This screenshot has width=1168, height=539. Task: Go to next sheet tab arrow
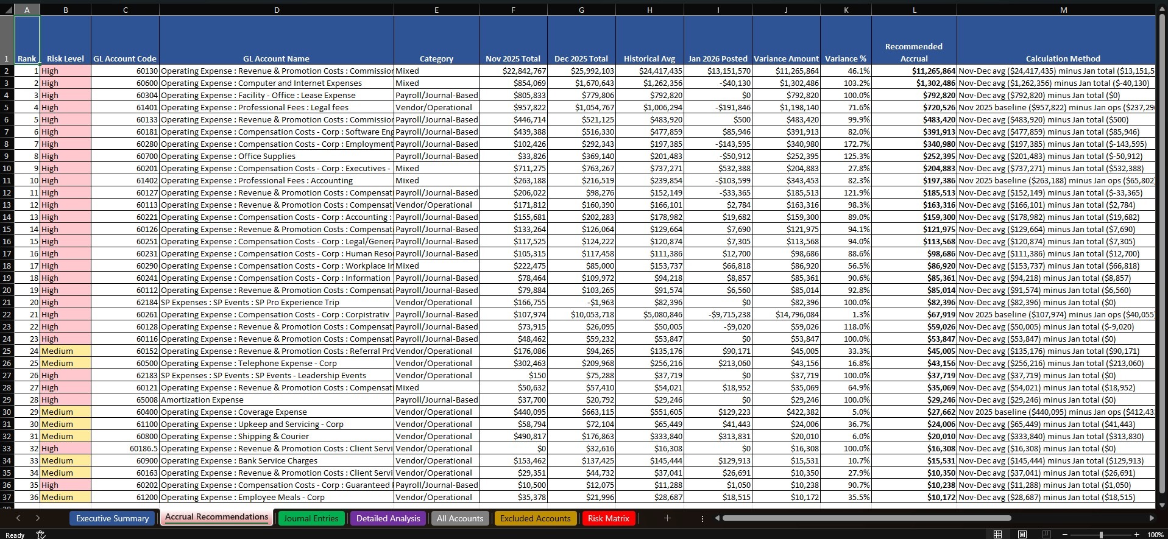click(38, 518)
